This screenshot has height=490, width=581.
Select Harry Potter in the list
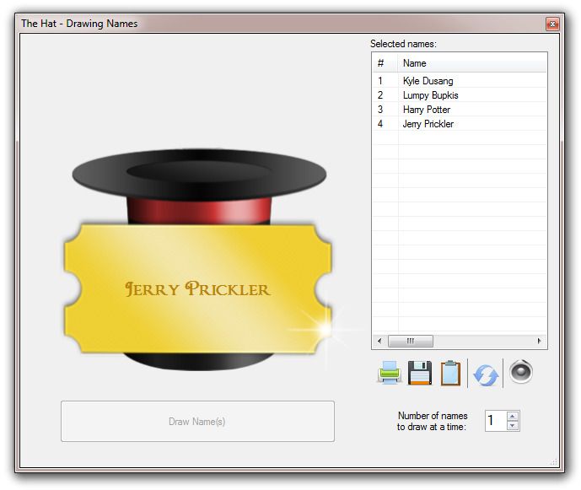pos(426,110)
